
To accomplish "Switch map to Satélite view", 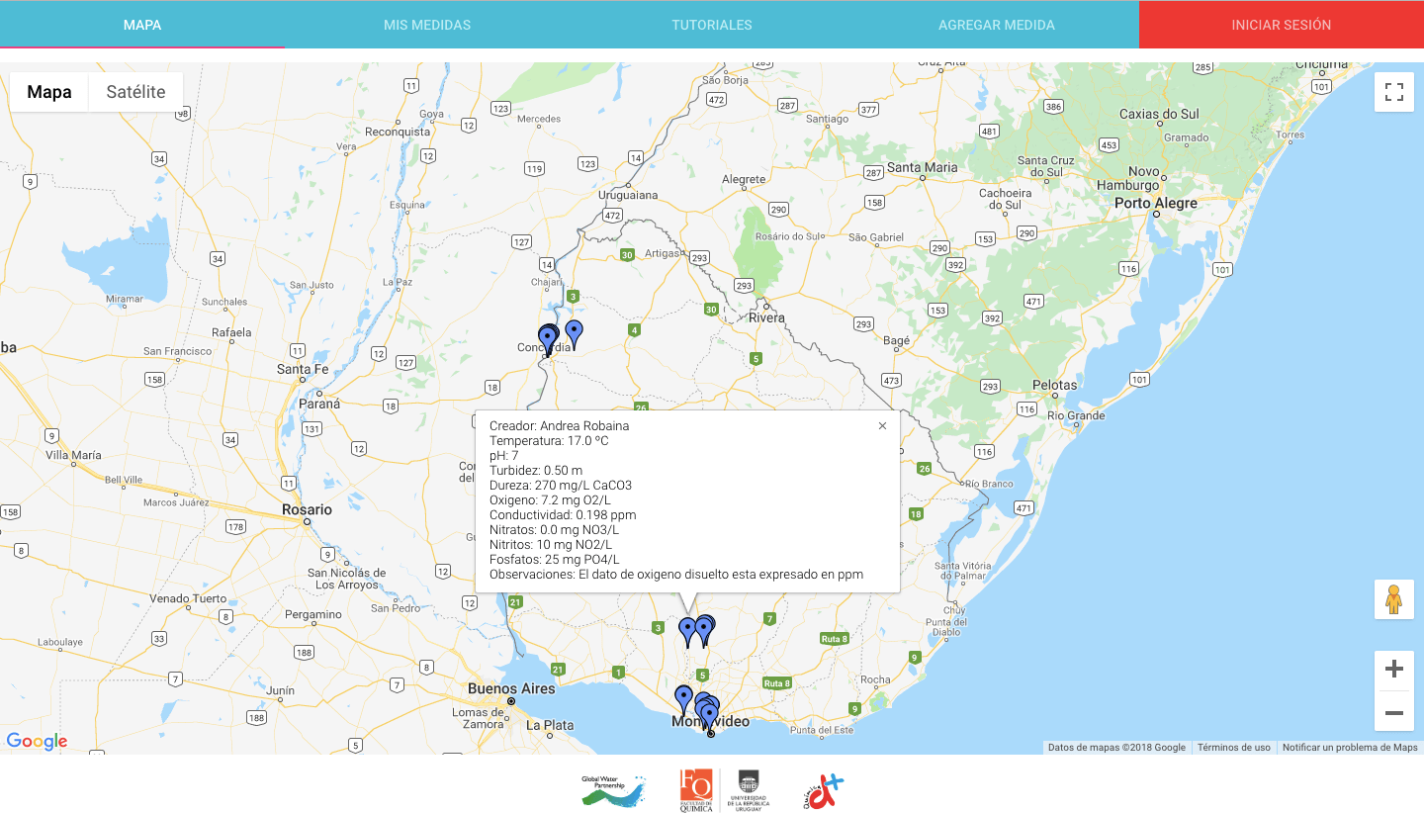I will point(135,92).
